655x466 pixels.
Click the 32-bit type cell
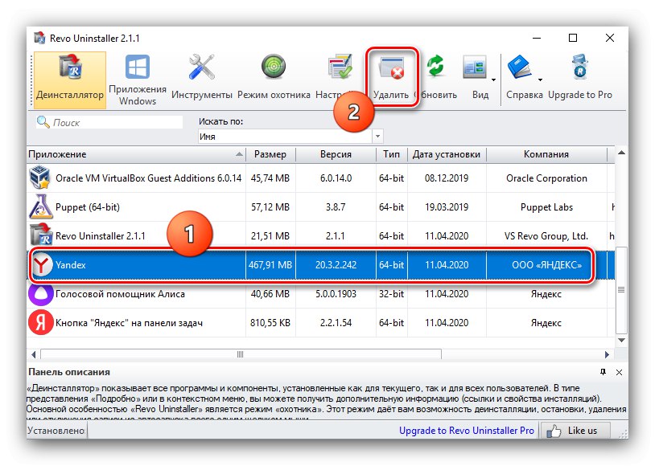point(391,294)
